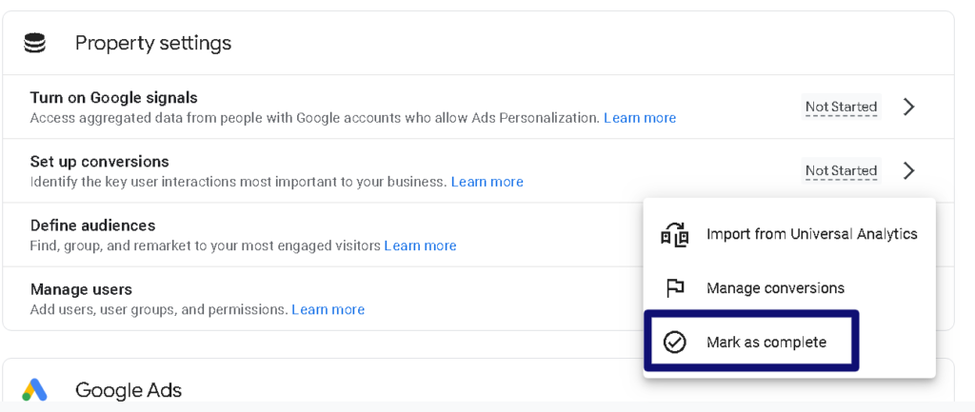975x412 pixels.
Task: Open the Define audiences setting
Action: pyautogui.click(x=324, y=235)
